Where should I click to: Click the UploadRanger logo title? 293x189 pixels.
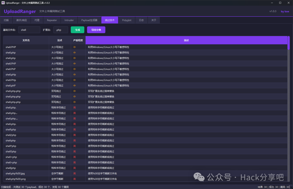20,11
